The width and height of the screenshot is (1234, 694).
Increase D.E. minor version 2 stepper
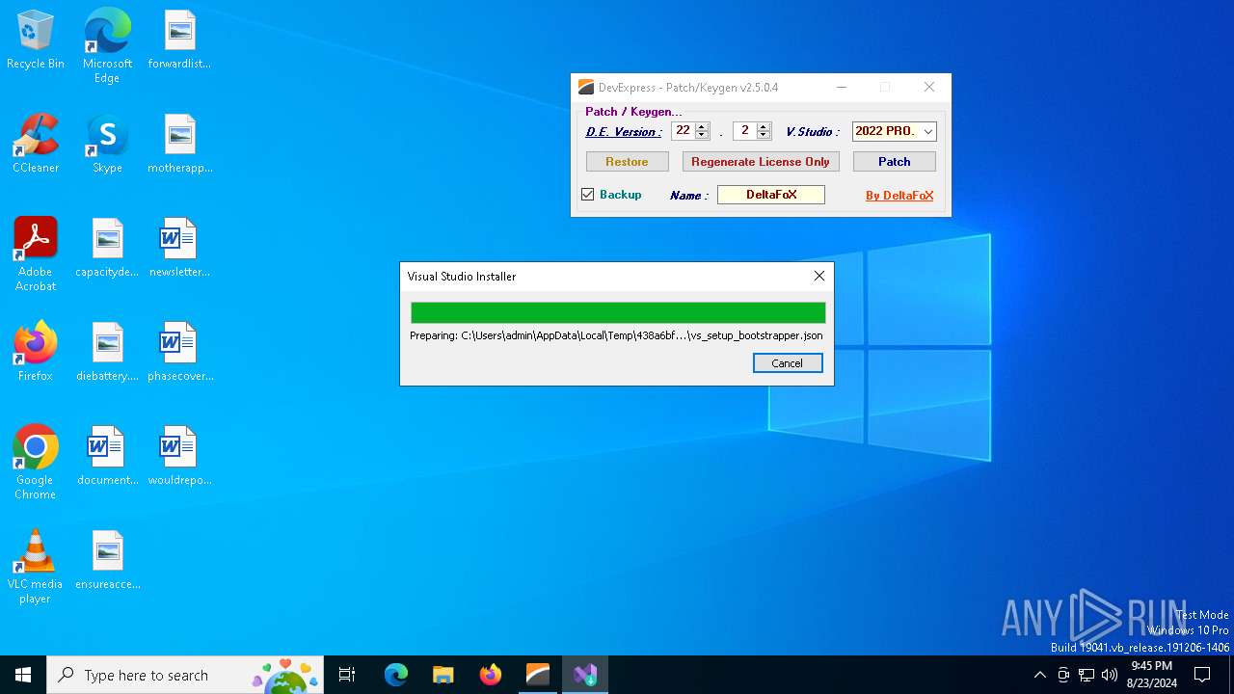point(764,126)
